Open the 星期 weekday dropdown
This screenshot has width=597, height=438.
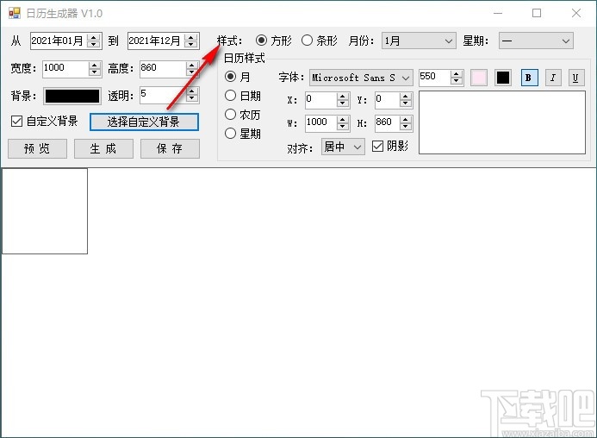tap(536, 41)
